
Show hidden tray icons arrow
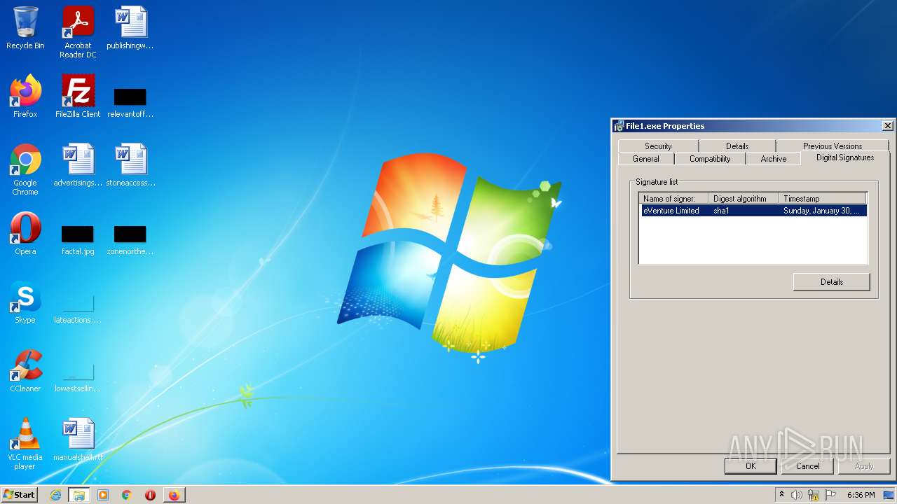[782, 495]
